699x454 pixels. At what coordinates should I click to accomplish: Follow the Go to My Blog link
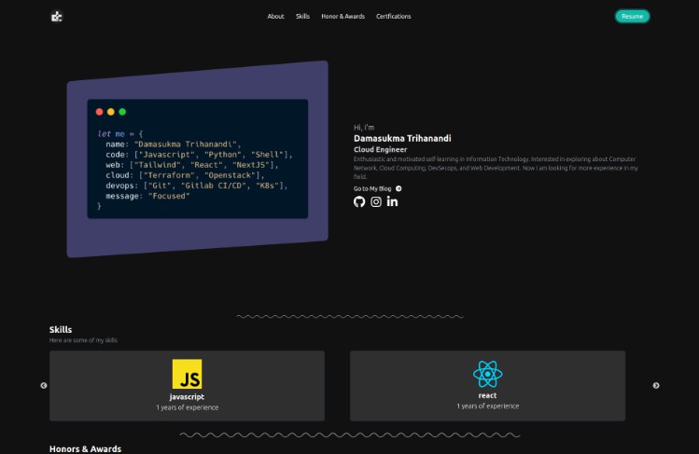pyautogui.click(x=372, y=188)
